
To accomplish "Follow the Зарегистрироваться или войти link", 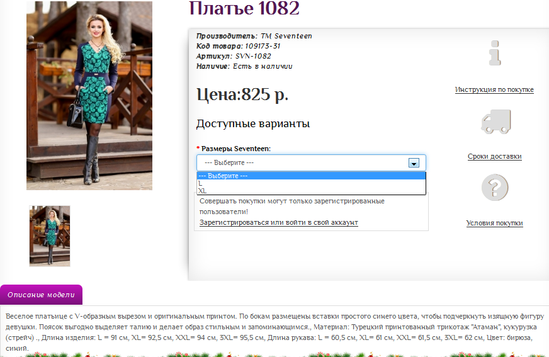I will click(279, 223).
